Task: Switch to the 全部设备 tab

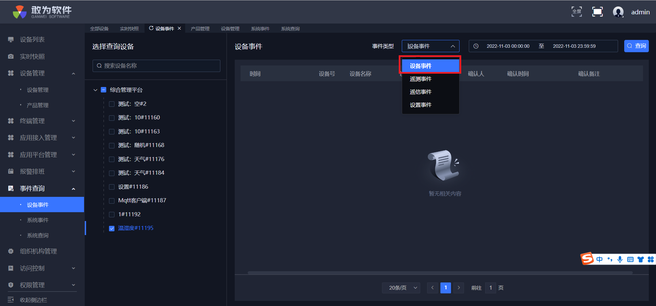Action: (x=99, y=29)
